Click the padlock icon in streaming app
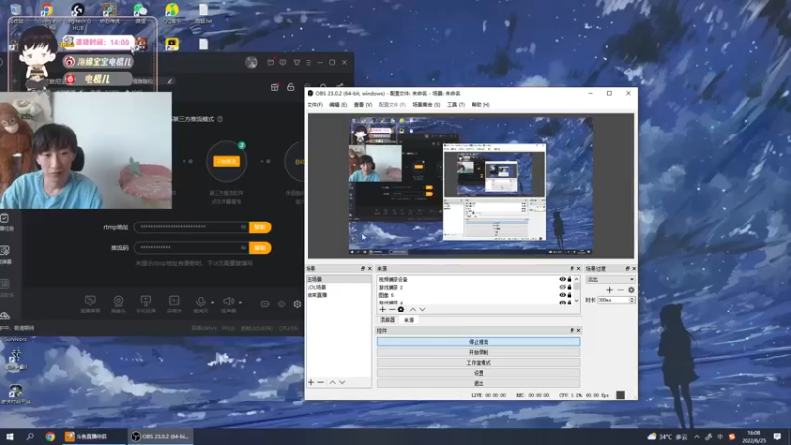 [291, 87]
